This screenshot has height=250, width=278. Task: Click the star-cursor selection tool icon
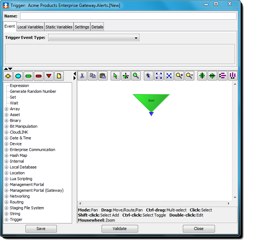[x=148, y=76]
